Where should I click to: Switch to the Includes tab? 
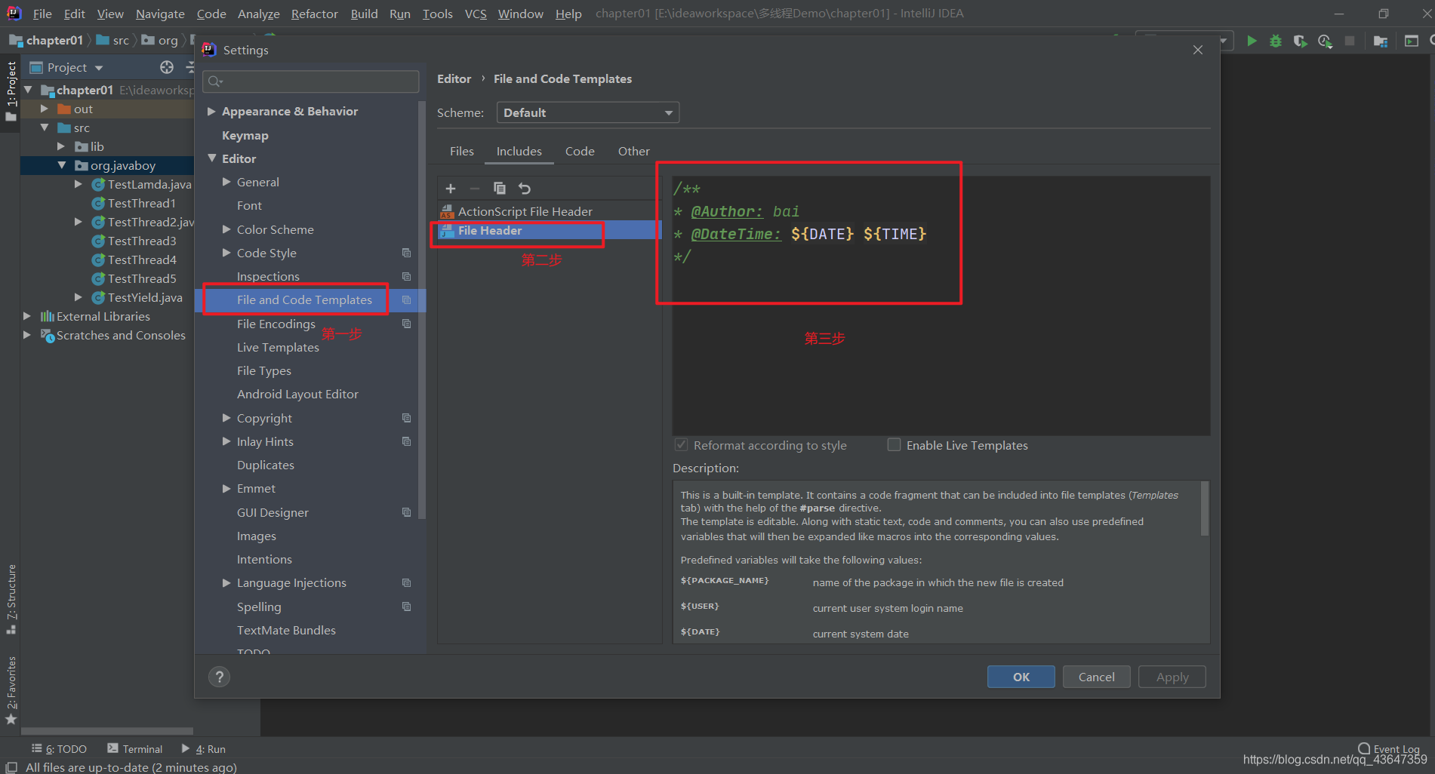click(x=519, y=151)
